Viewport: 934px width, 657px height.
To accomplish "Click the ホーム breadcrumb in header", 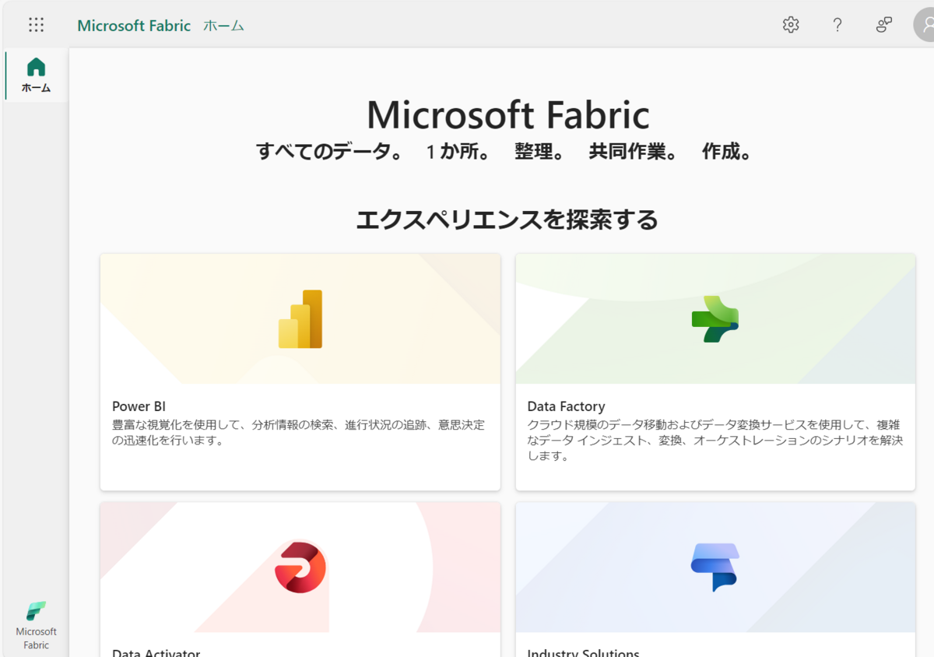I will (x=223, y=26).
